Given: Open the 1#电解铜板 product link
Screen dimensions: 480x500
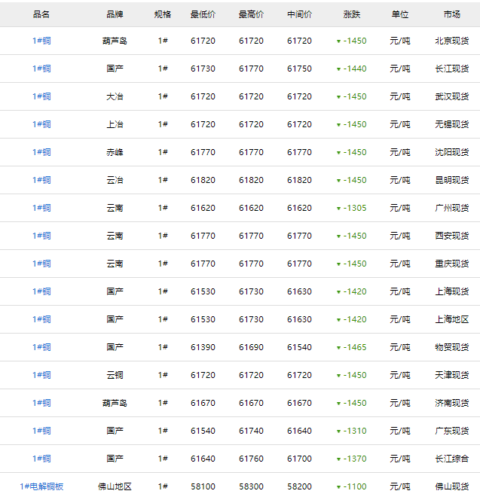Looking at the screenshot, I should 41,486.
